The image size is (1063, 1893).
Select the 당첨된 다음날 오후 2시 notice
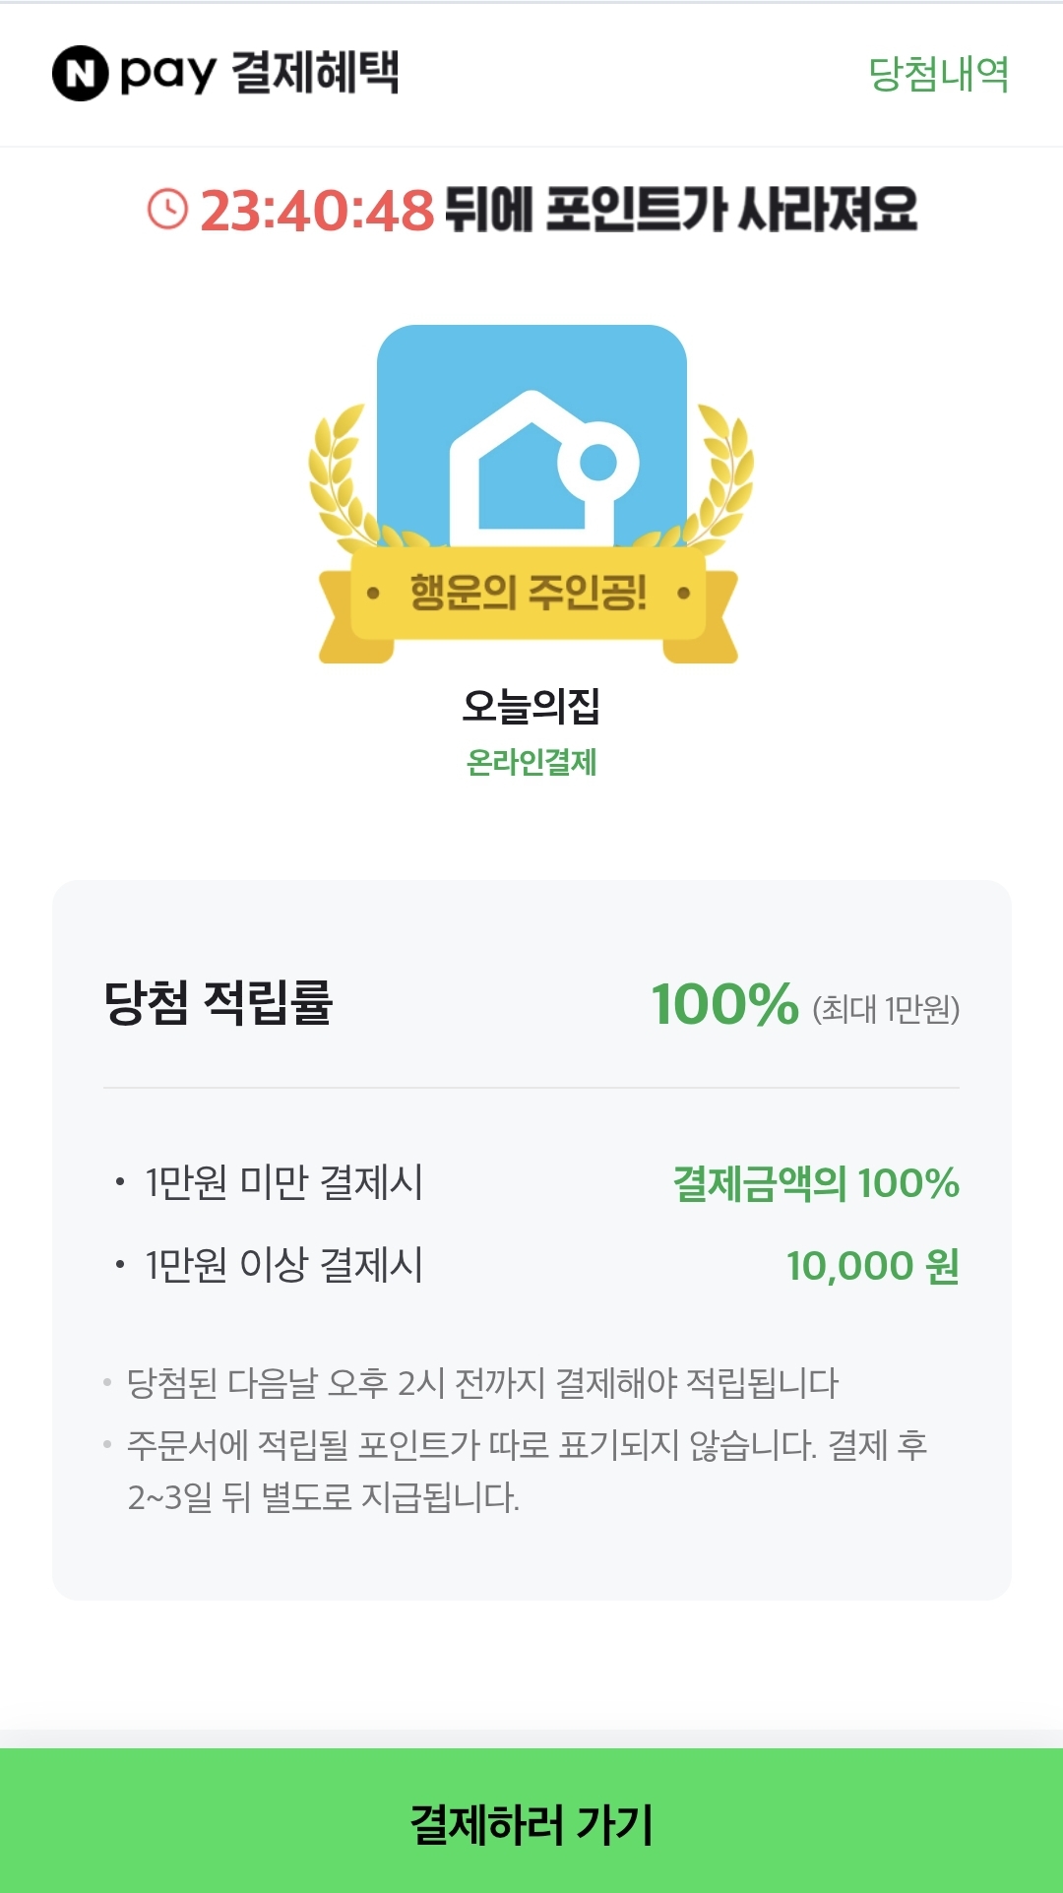tap(482, 1383)
